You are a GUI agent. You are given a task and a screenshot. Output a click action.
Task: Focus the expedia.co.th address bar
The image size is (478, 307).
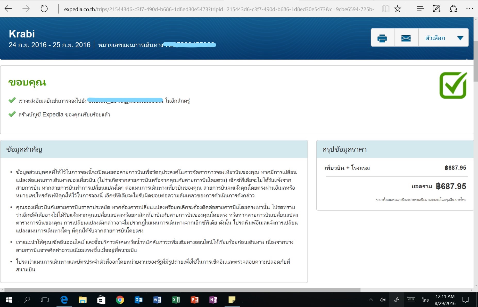(x=219, y=9)
